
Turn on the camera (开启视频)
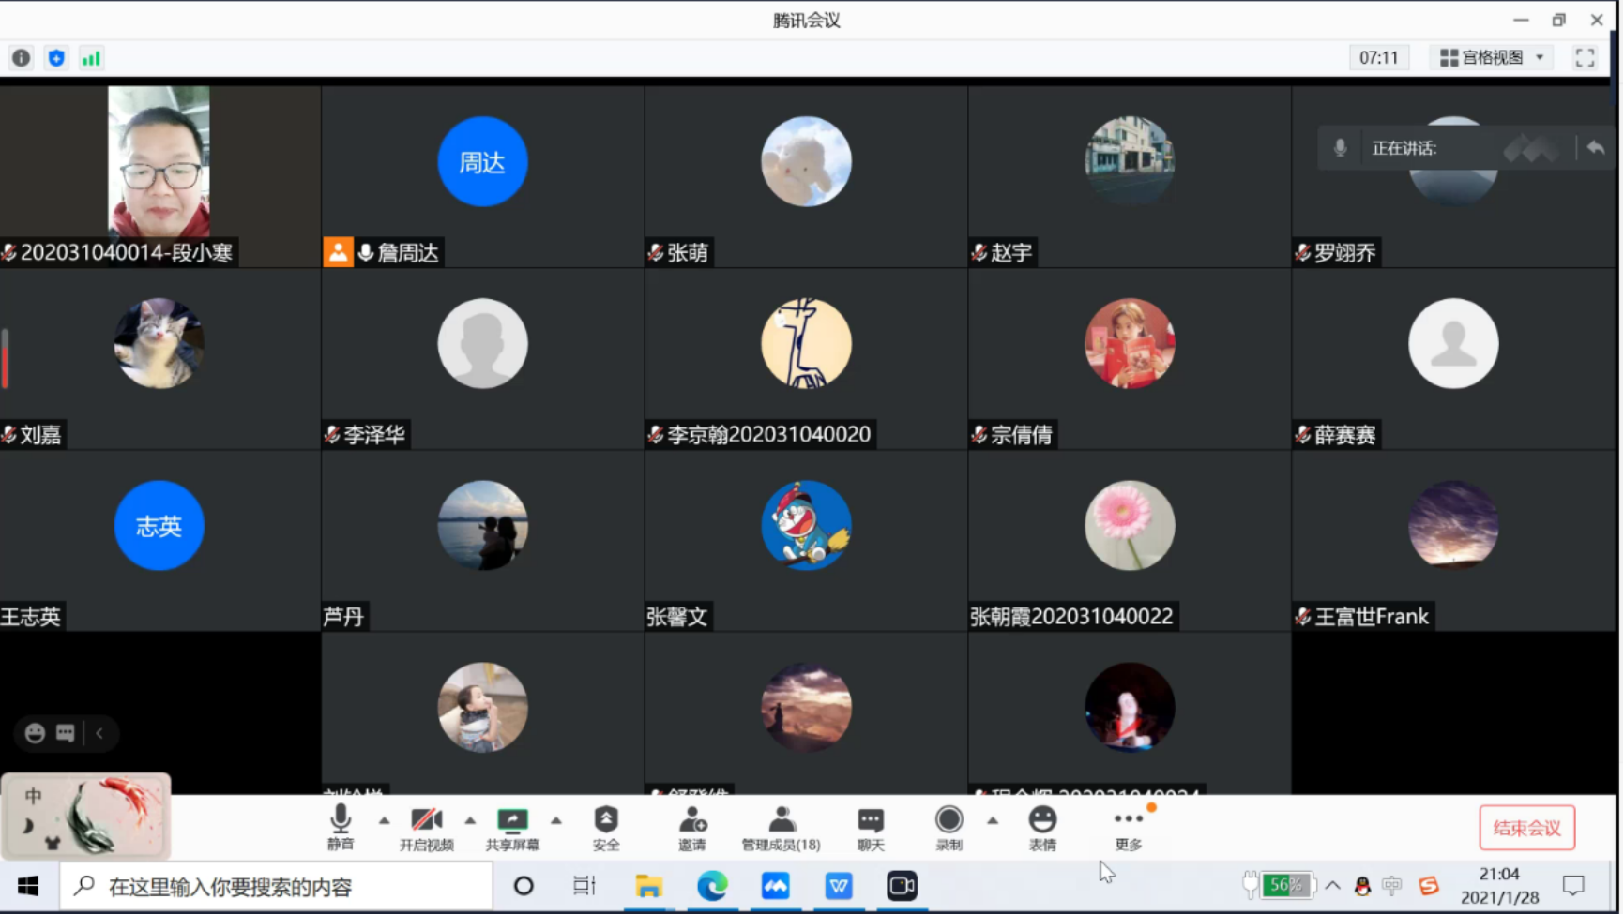click(427, 827)
